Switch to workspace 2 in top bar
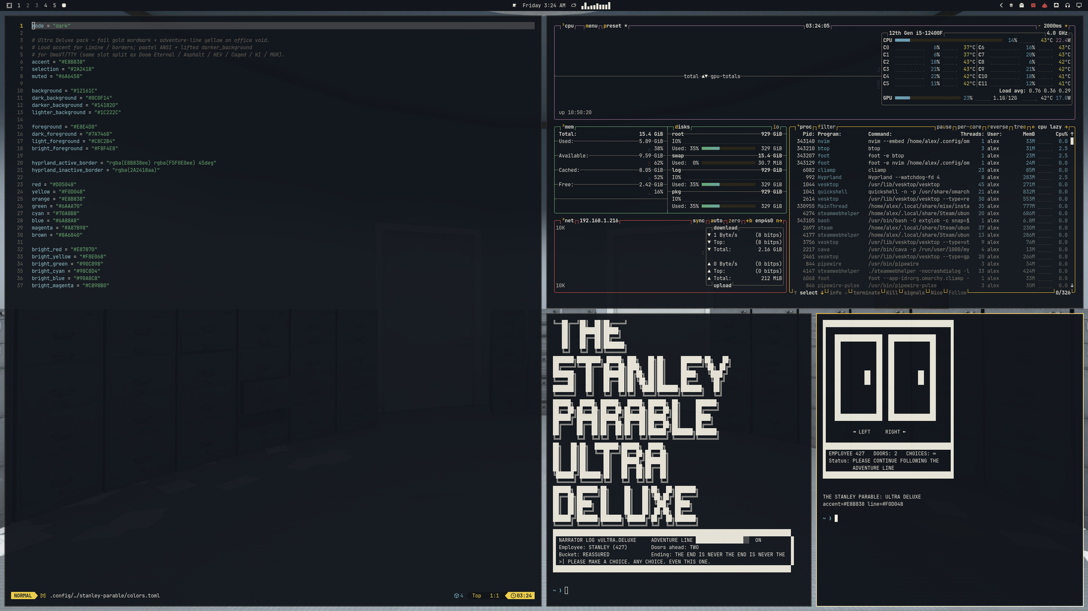 point(28,5)
